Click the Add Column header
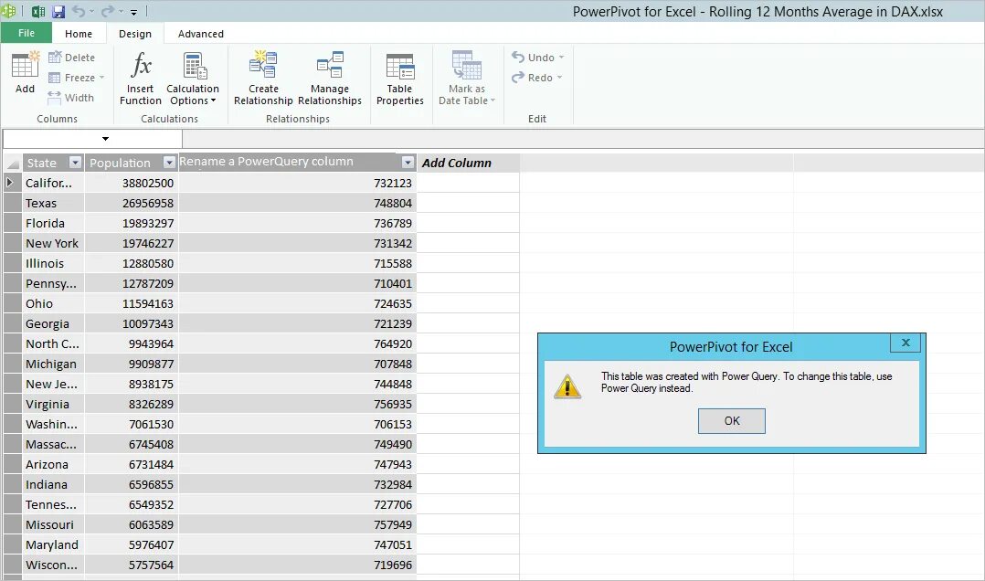This screenshot has width=985, height=581. click(468, 163)
